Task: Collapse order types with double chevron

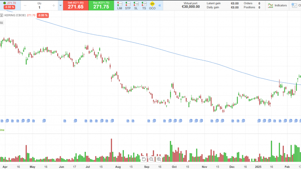Action: point(159,5)
